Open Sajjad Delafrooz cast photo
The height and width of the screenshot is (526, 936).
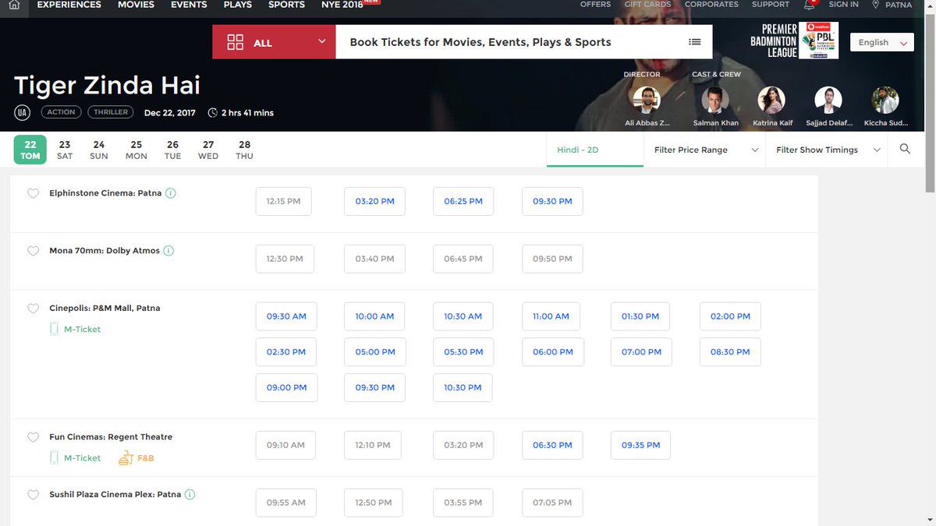tap(828, 101)
